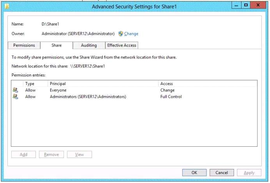Confirm the dialog with OK
Viewport: 270px width, 183px height.
pyautogui.click(x=194, y=173)
